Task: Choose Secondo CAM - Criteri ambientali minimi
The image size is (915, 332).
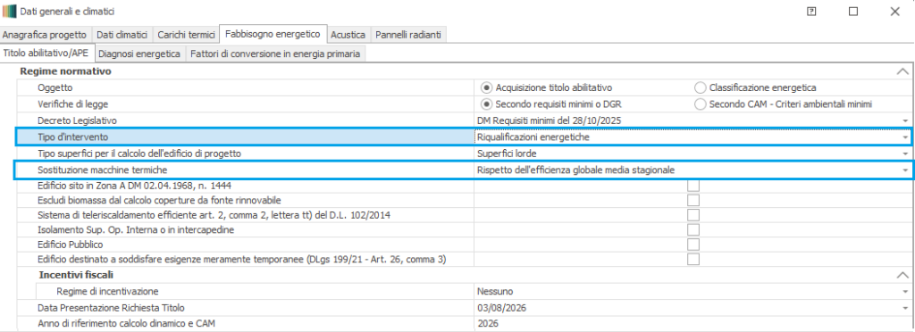Action: click(701, 104)
